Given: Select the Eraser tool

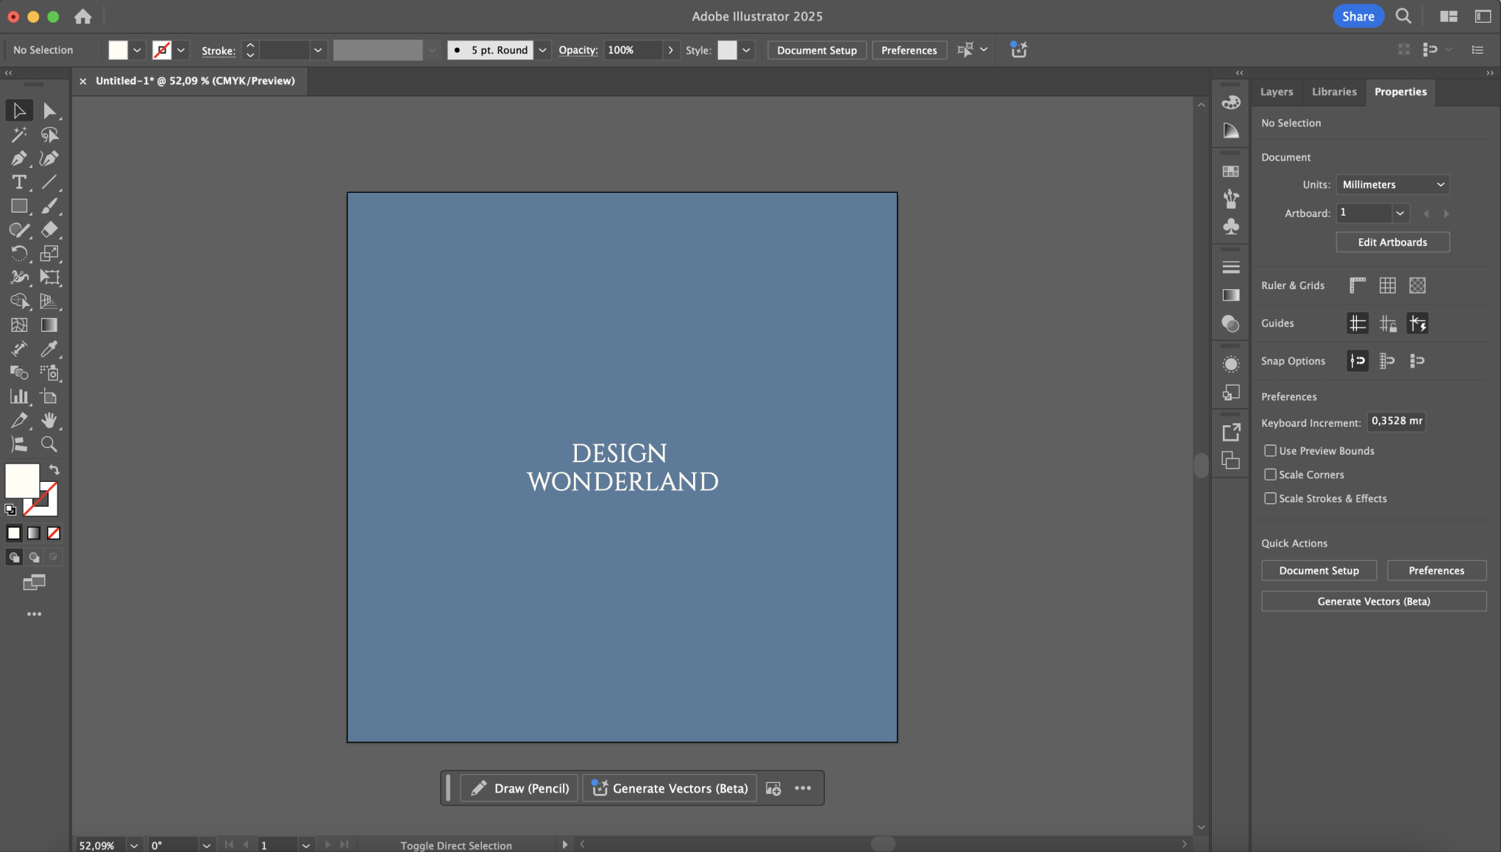Looking at the screenshot, I should (49, 230).
